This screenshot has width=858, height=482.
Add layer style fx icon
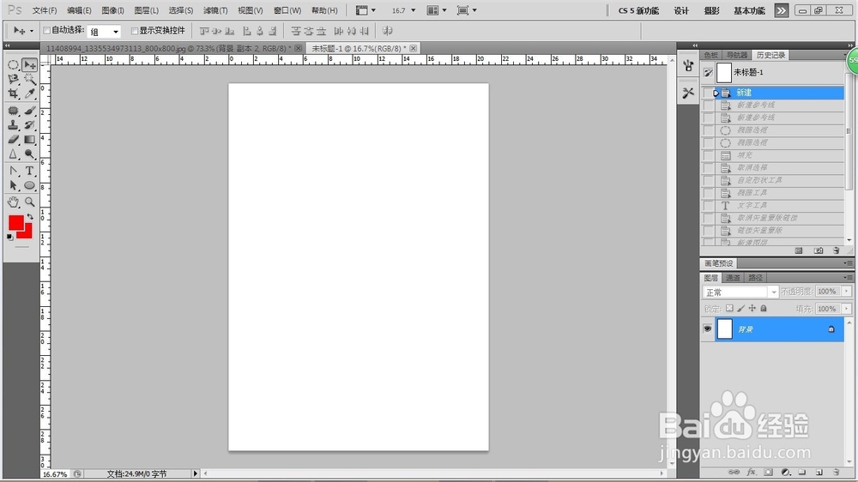pyautogui.click(x=752, y=472)
